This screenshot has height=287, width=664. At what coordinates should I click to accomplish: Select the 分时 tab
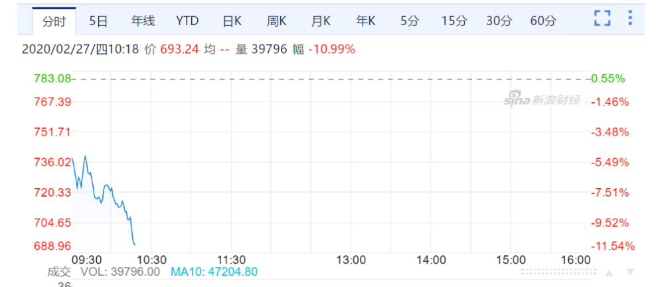(54, 22)
